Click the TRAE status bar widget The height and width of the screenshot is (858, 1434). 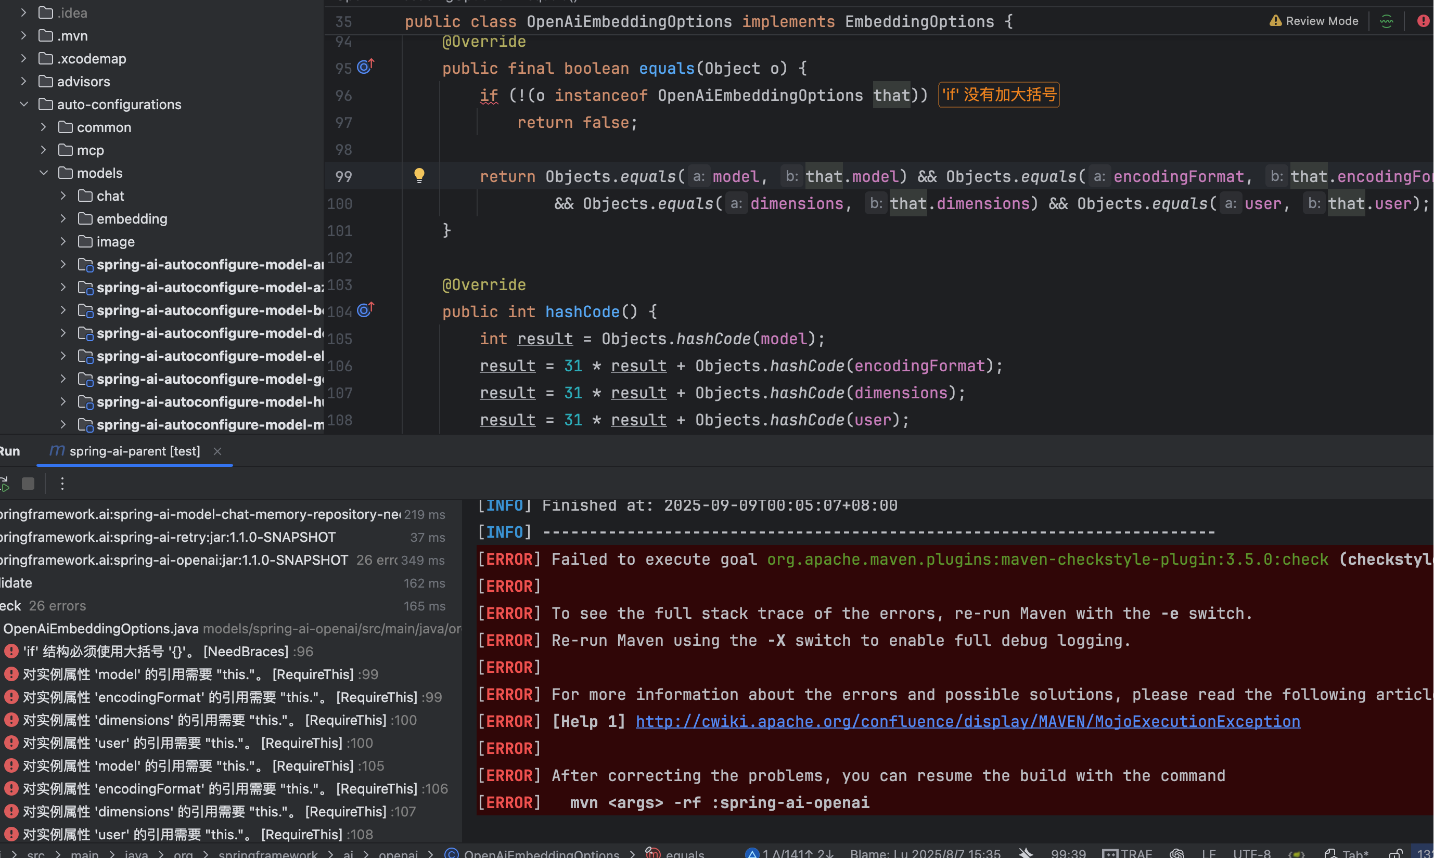1127,853
